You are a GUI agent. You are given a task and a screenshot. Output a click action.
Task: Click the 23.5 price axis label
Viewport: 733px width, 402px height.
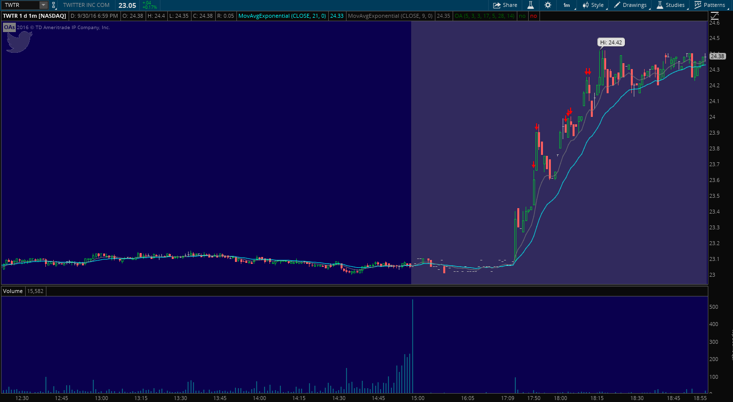714,196
